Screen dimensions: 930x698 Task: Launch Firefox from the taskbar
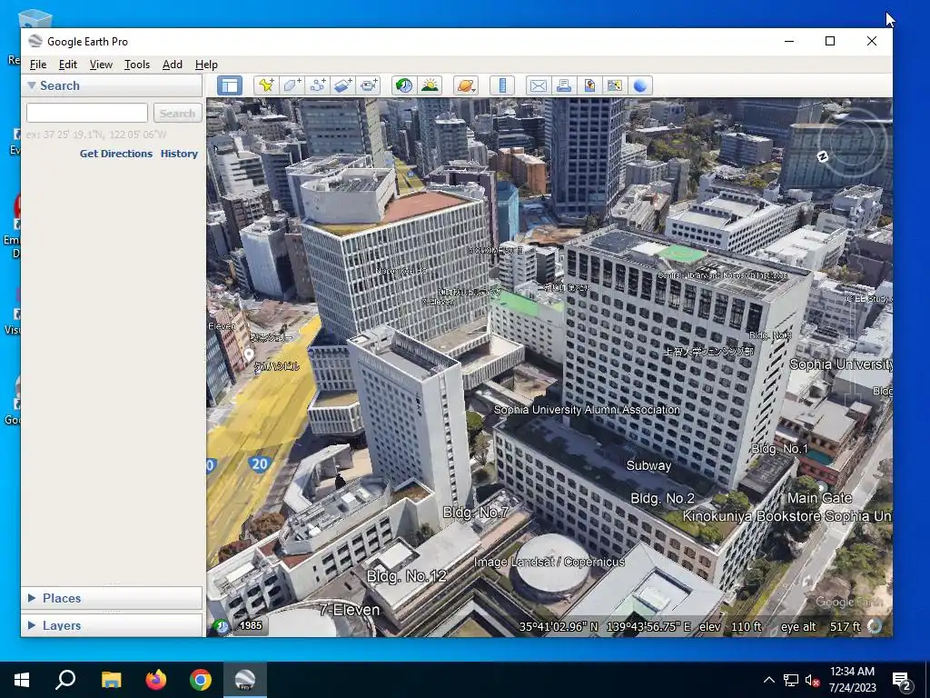(156, 680)
